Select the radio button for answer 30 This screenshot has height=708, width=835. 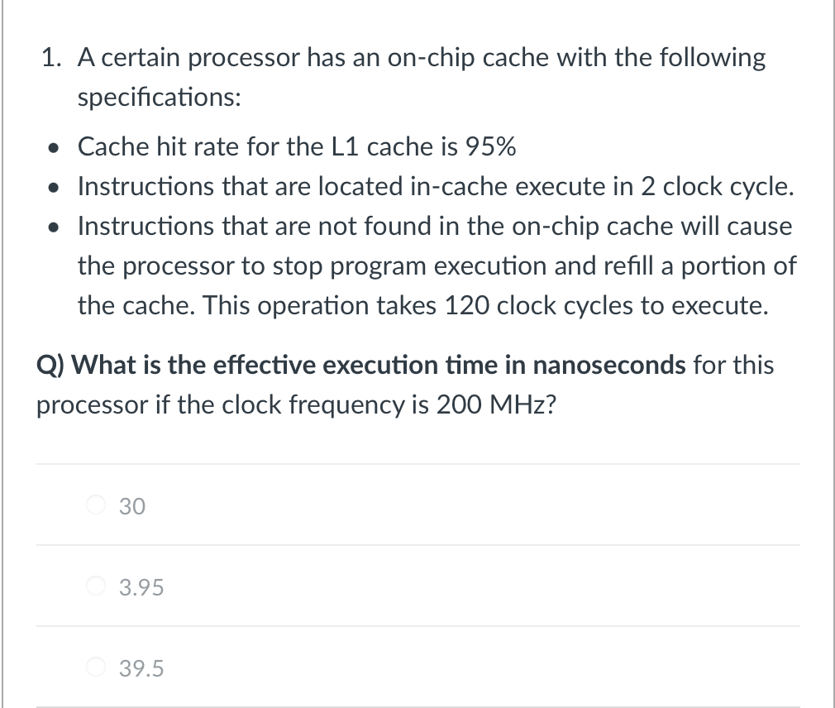click(x=96, y=505)
